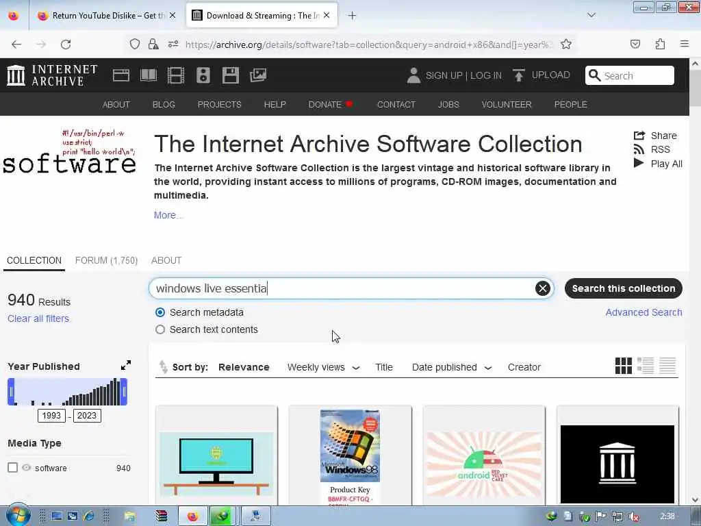Save page to Pocket

635,45
